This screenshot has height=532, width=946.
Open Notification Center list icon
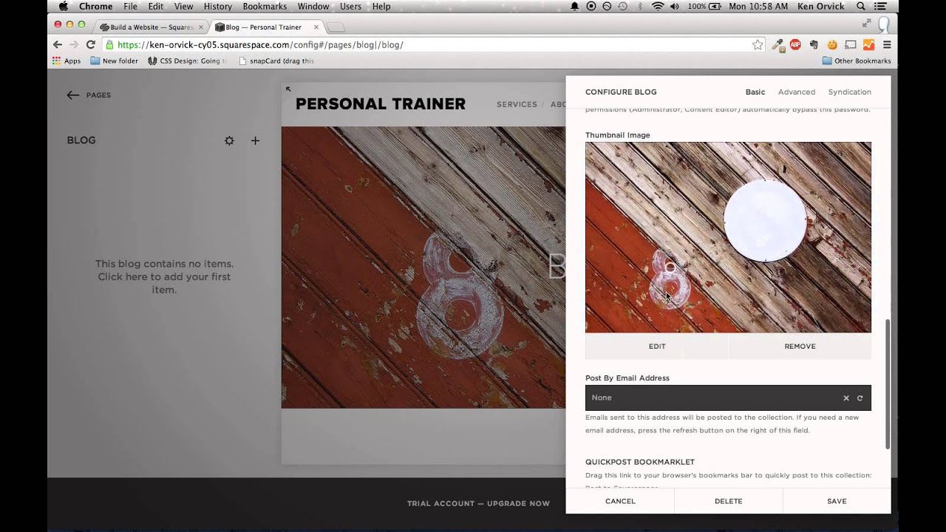pos(881,6)
